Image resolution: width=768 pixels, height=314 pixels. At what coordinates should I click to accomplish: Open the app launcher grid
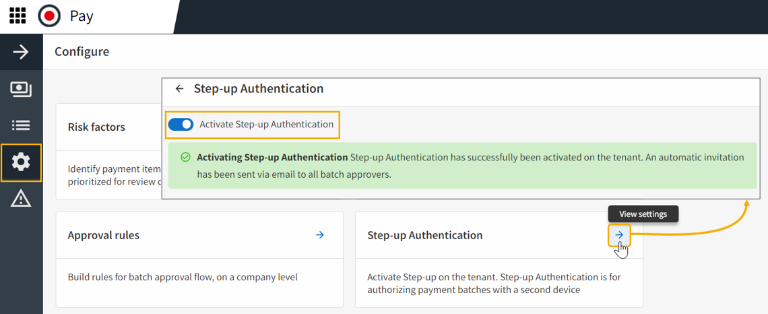(x=18, y=15)
